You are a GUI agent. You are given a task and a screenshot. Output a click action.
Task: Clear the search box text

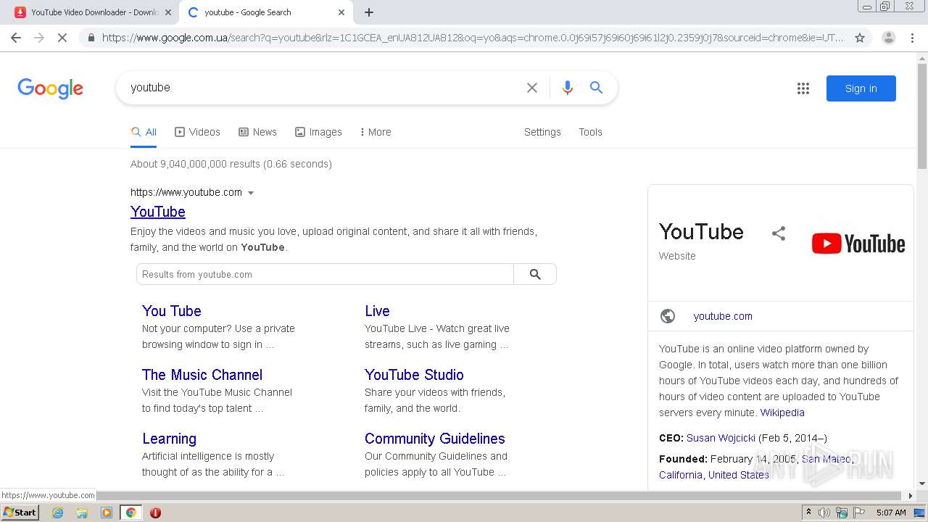click(532, 88)
